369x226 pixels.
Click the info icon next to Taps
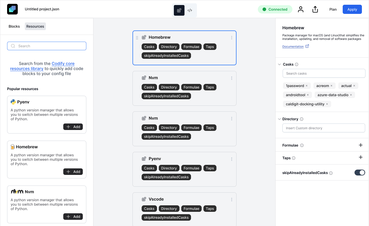(294, 158)
